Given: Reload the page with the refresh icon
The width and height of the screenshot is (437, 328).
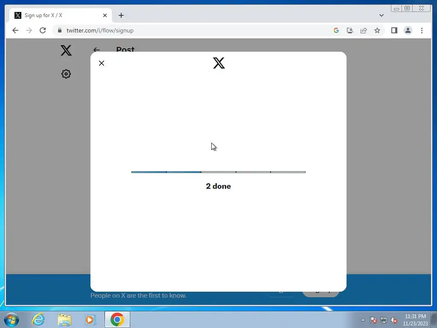Looking at the screenshot, I should click(x=43, y=30).
